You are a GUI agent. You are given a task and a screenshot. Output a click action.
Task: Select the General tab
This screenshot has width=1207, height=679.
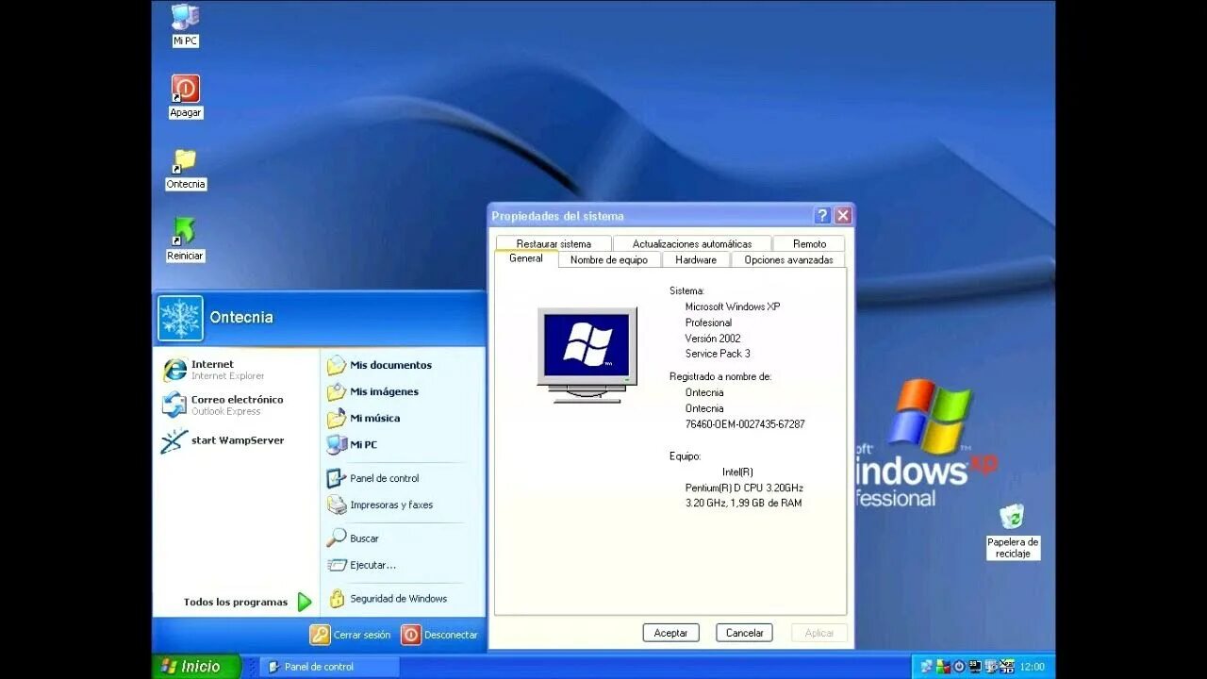click(526, 258)
